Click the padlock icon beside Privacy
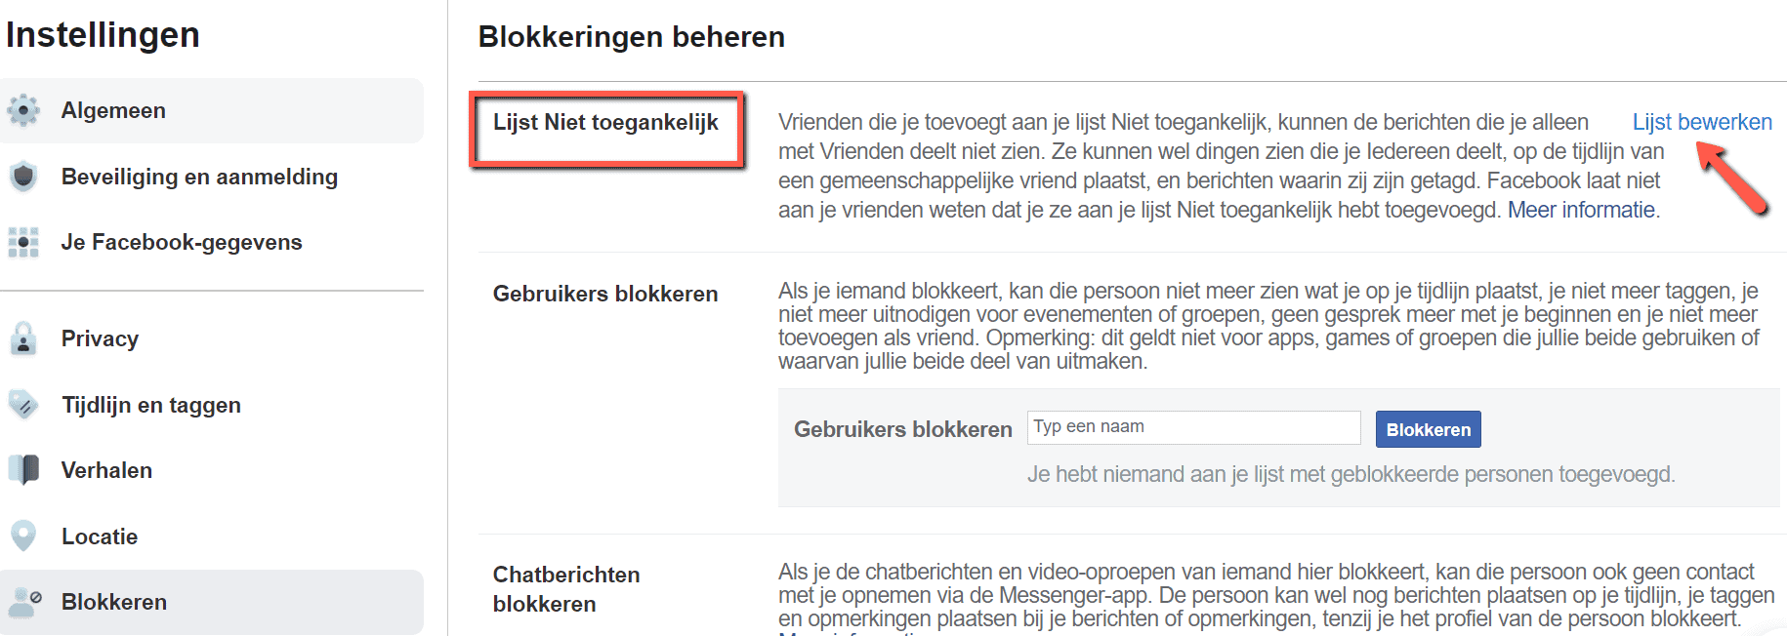The height and width of the screenshot is (636, 1787). tap(23, 338)
